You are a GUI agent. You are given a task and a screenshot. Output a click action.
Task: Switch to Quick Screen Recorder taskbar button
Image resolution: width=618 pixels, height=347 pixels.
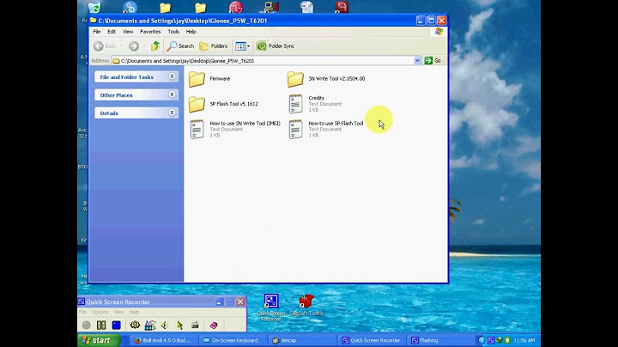[372, 340]
